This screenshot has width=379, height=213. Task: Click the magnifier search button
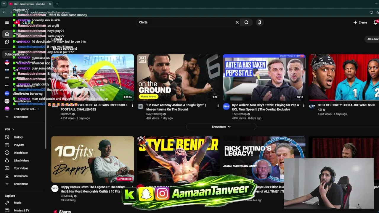(246, 22)
